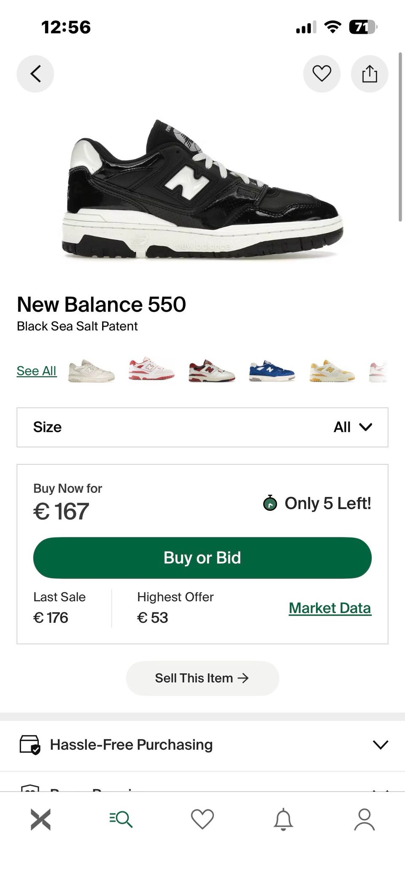The image size is (405, 878).
Task: Tap the Sell This Item button
Action: click(202, 678)
